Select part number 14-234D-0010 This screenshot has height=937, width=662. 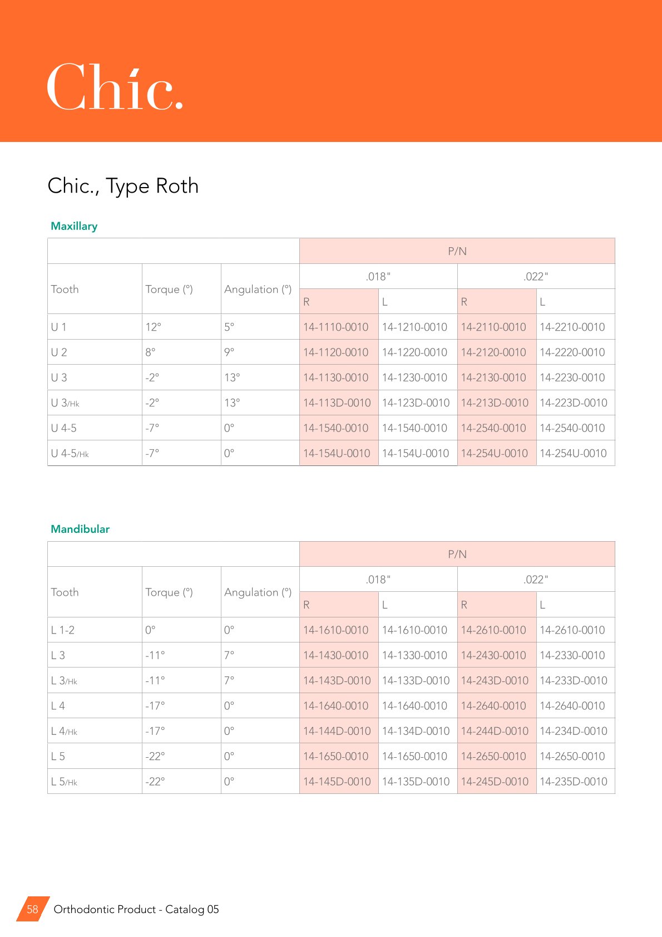(x=574, y=731)
